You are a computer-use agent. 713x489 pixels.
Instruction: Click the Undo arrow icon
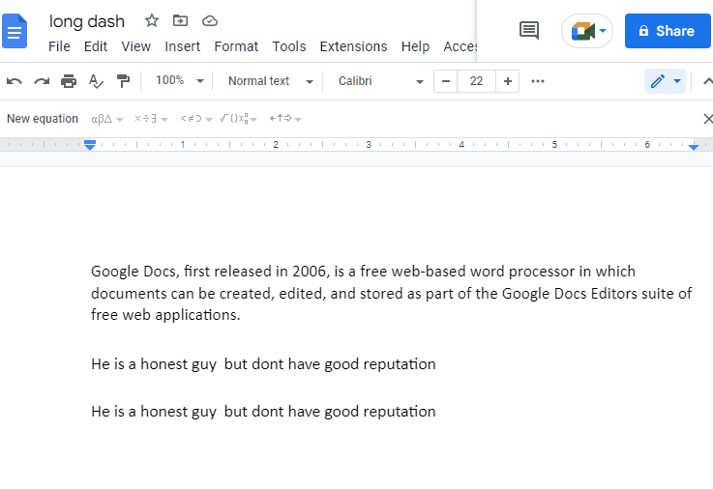click(x=15, y=81)
